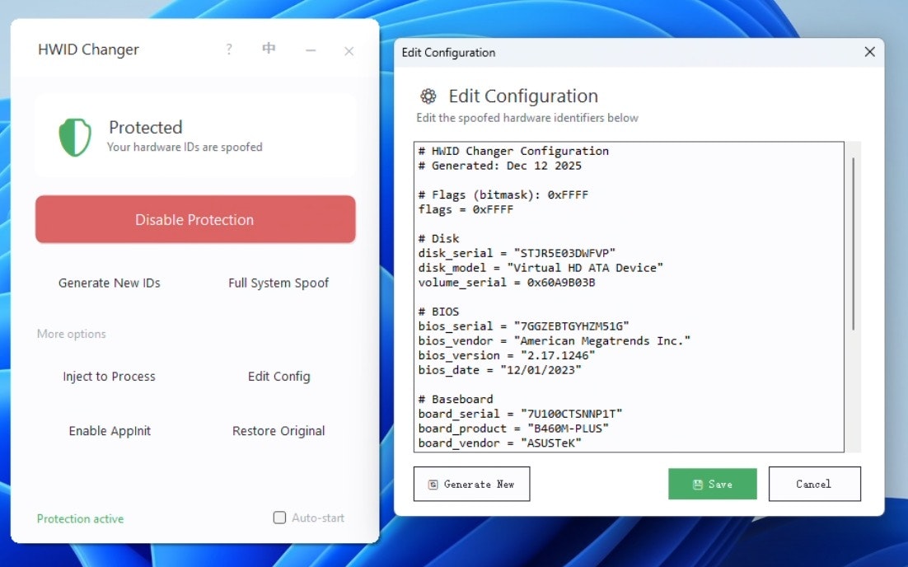Click the board_serial line
Screen dimensions: 908x567
pos(520,414)
